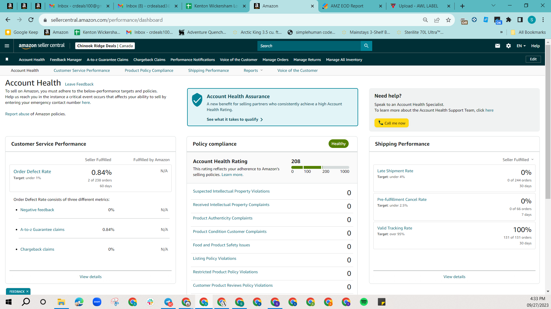The image size is (551, 309).
Task: Switch to the Kenton Wickersham tab
Action: pyautogui.click(x=216, y=6)
